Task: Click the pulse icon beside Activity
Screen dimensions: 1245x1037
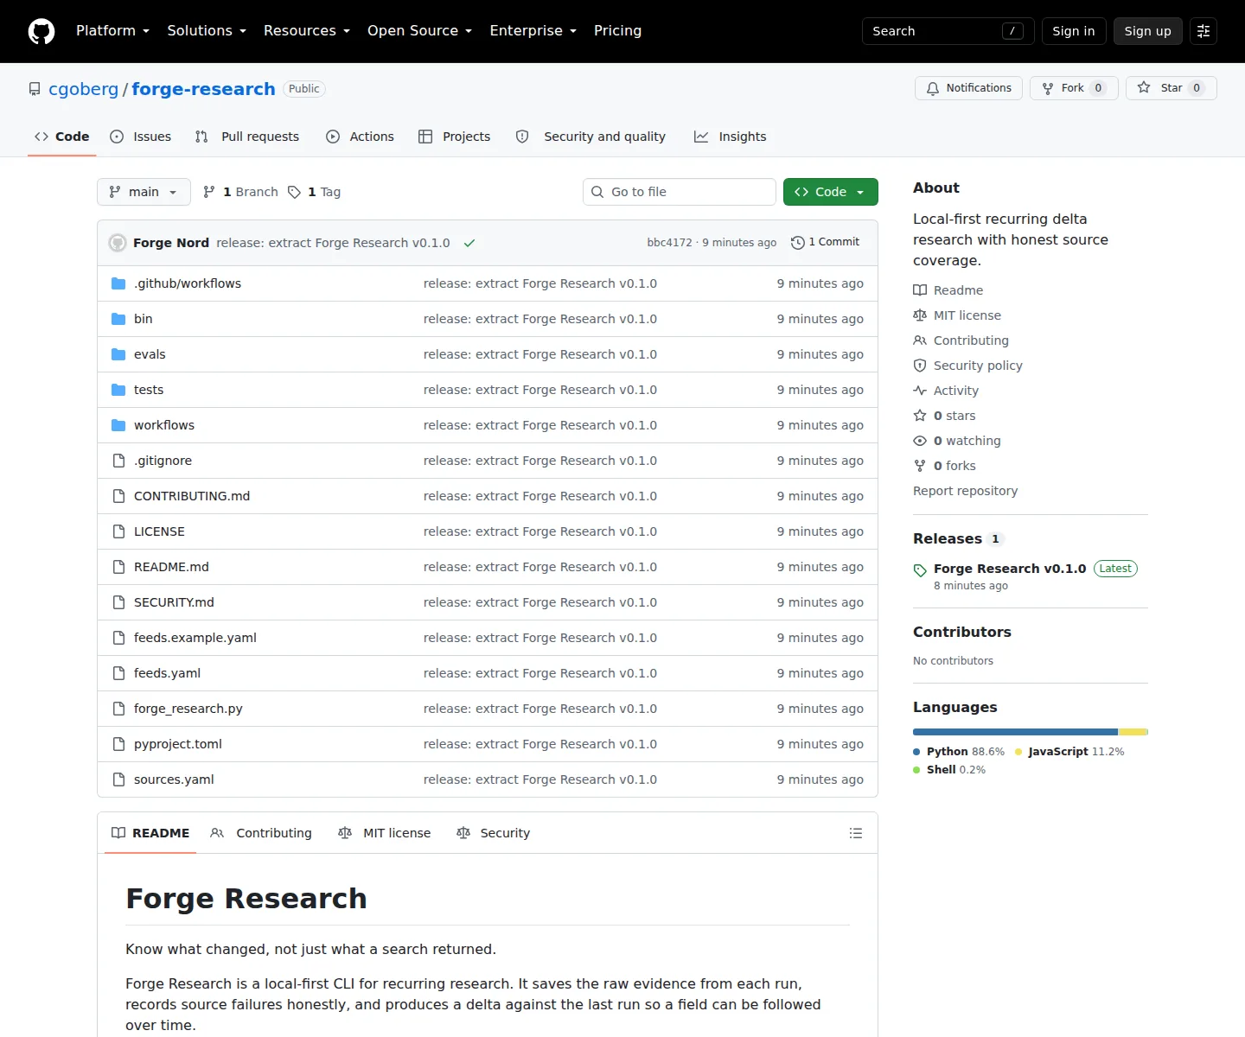Action: [920, 391]
